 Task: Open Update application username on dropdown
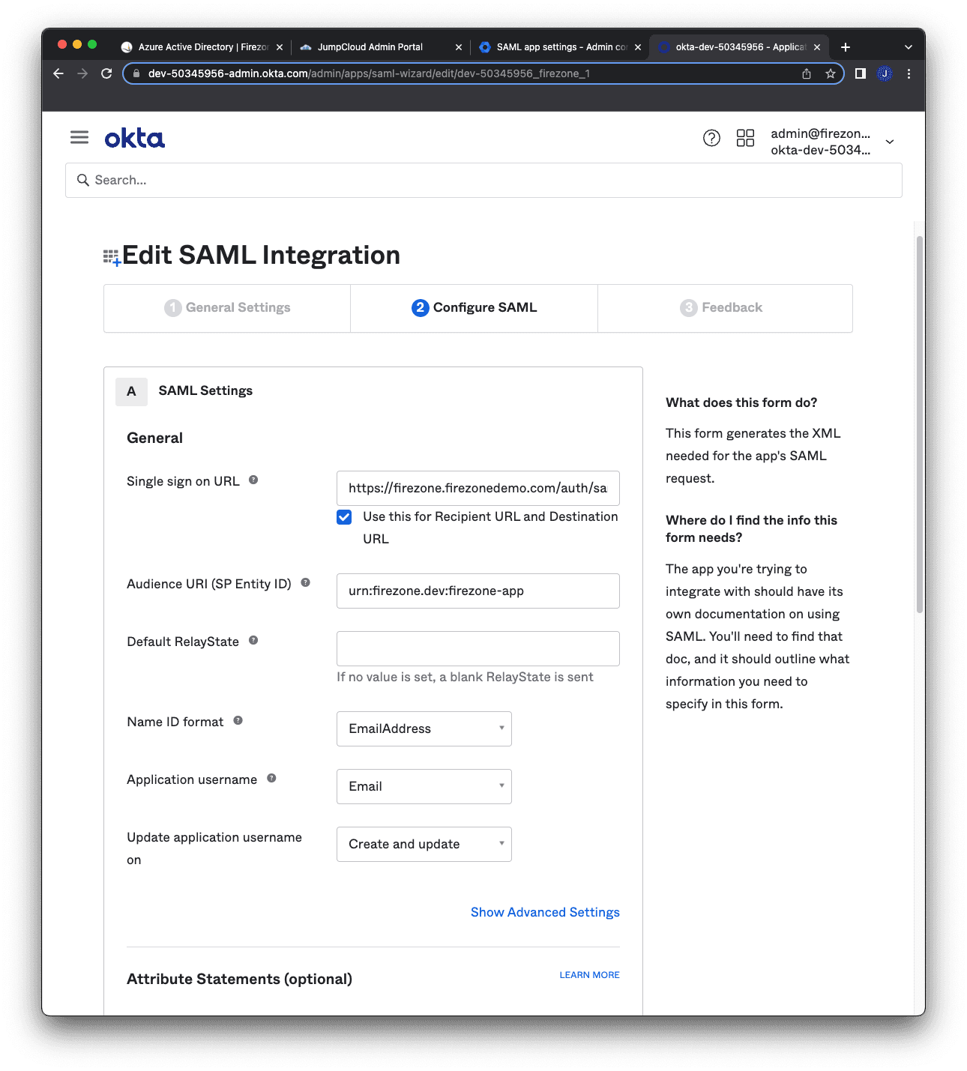[x=424, y=845]
